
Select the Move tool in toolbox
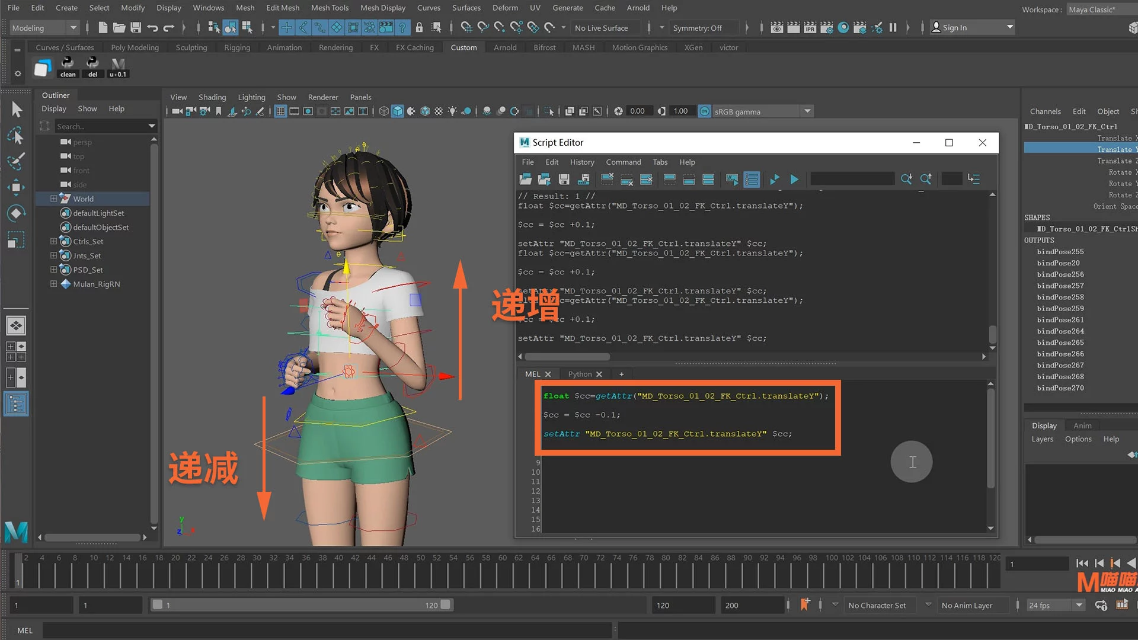(16, 187)
